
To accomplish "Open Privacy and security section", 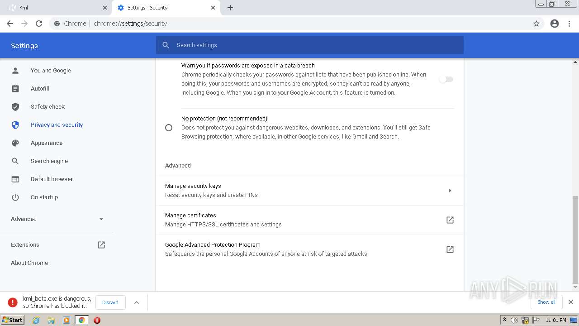I will (57, 125).
